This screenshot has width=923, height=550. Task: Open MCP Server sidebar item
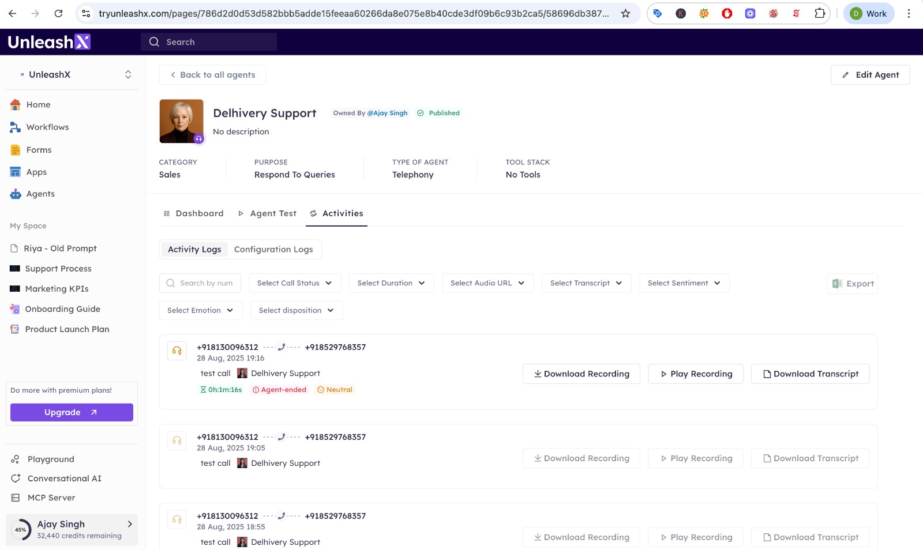click(x=51, y=498)
